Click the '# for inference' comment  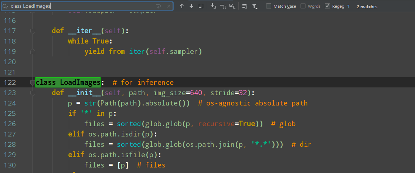click(x=143, y=82)
